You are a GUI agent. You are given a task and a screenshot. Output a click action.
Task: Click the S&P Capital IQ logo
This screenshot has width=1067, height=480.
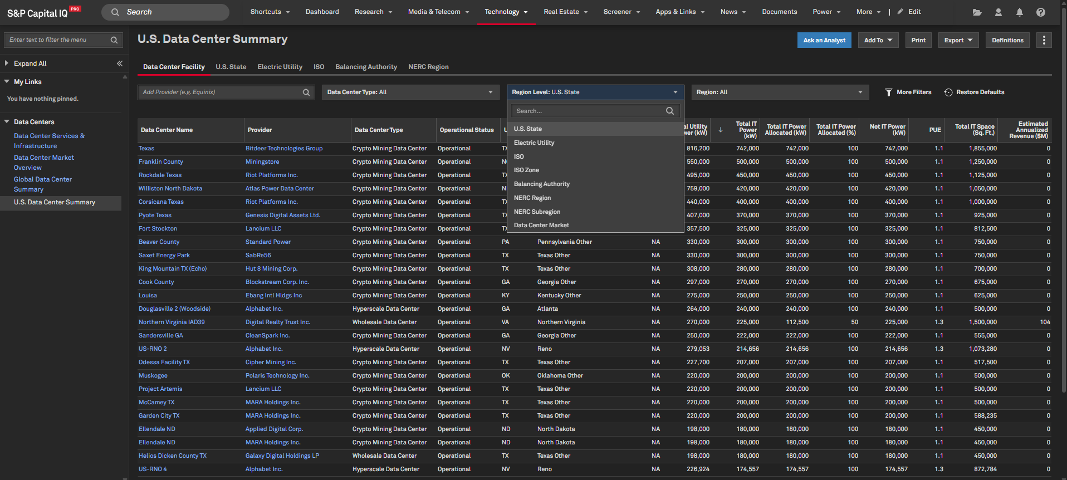(x=43, y=12)
